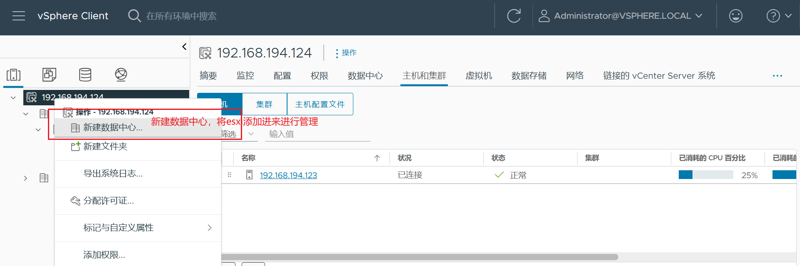Viewport: 800px width, 266px height.
Task: Click host icon beside 192.168.194.123
Action: (x=249, y=175)
